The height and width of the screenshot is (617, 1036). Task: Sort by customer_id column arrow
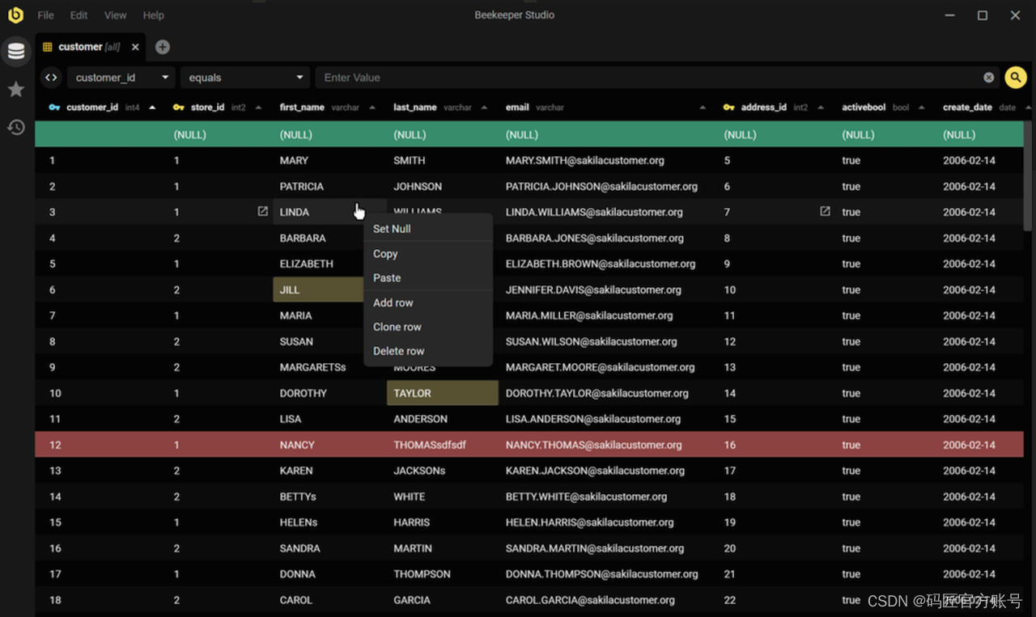152,108
